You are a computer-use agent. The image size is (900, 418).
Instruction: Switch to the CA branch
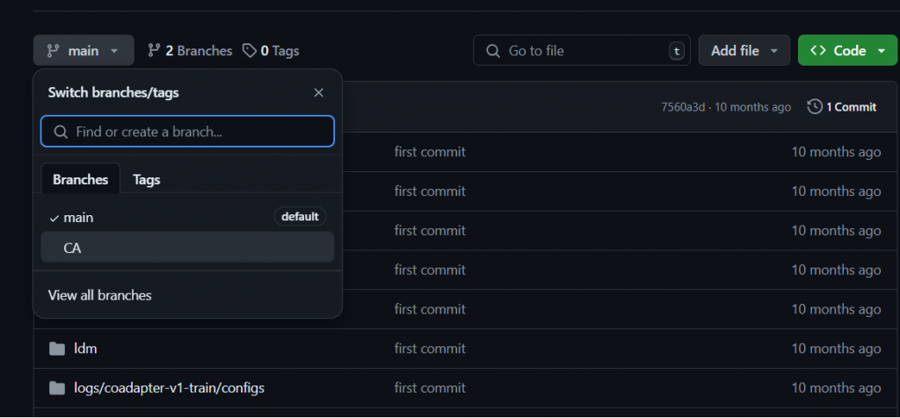coord(187,247)
